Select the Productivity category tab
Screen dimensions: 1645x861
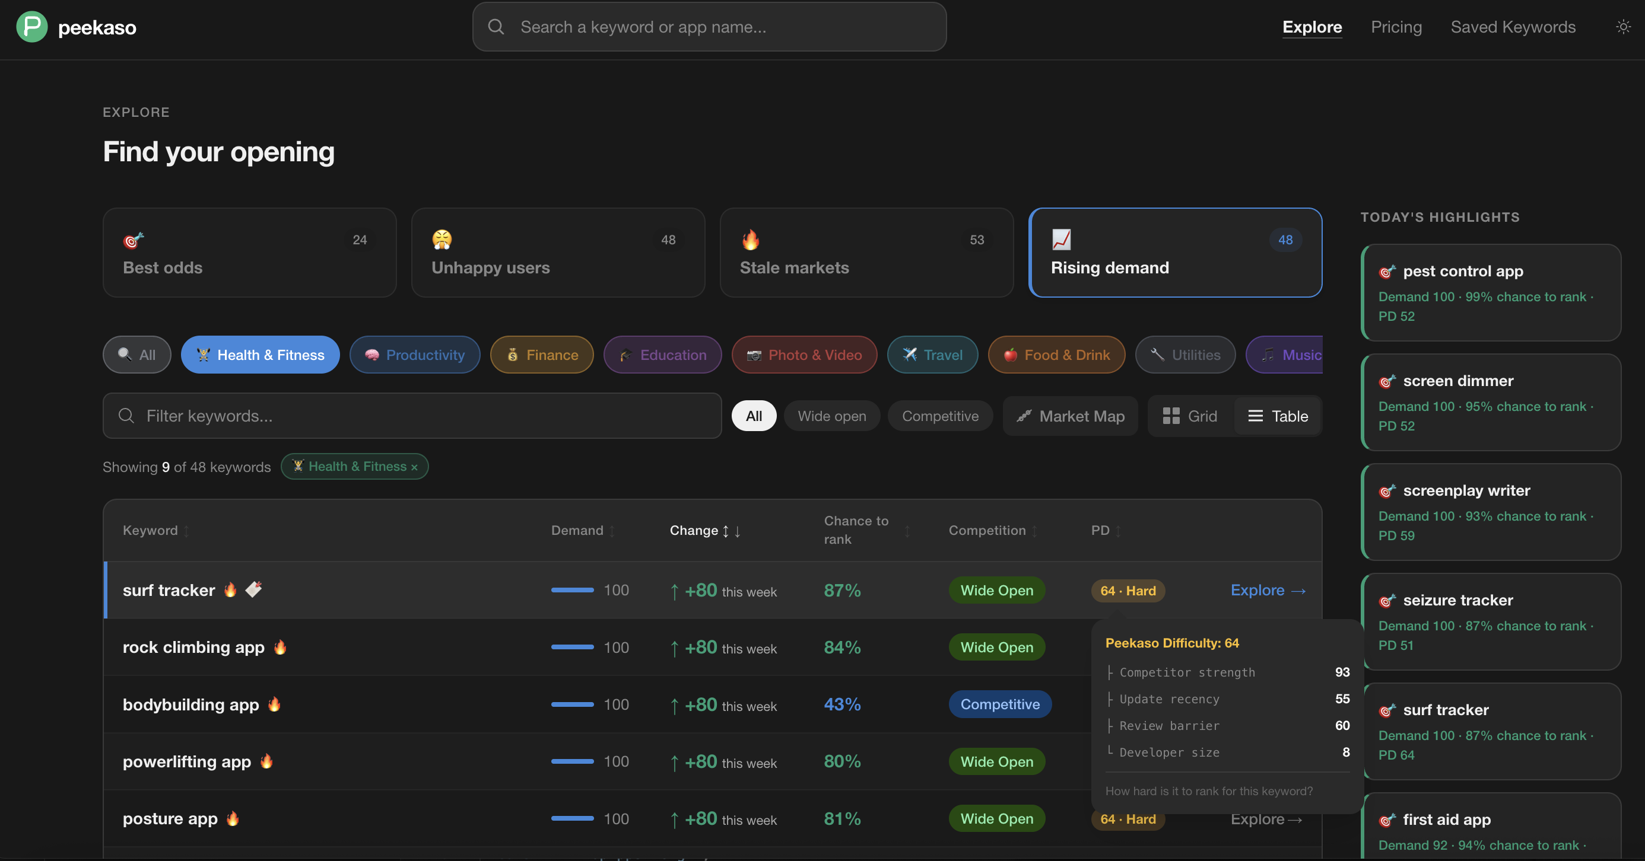tap(414, 355)
